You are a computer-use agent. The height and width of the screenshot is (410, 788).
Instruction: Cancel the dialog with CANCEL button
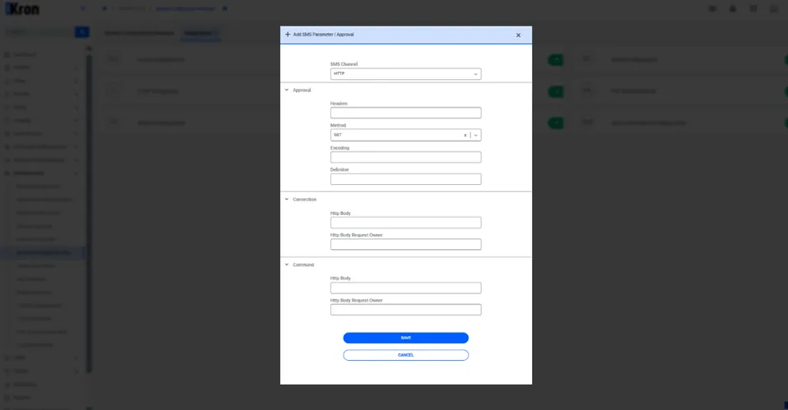[405, 355]
